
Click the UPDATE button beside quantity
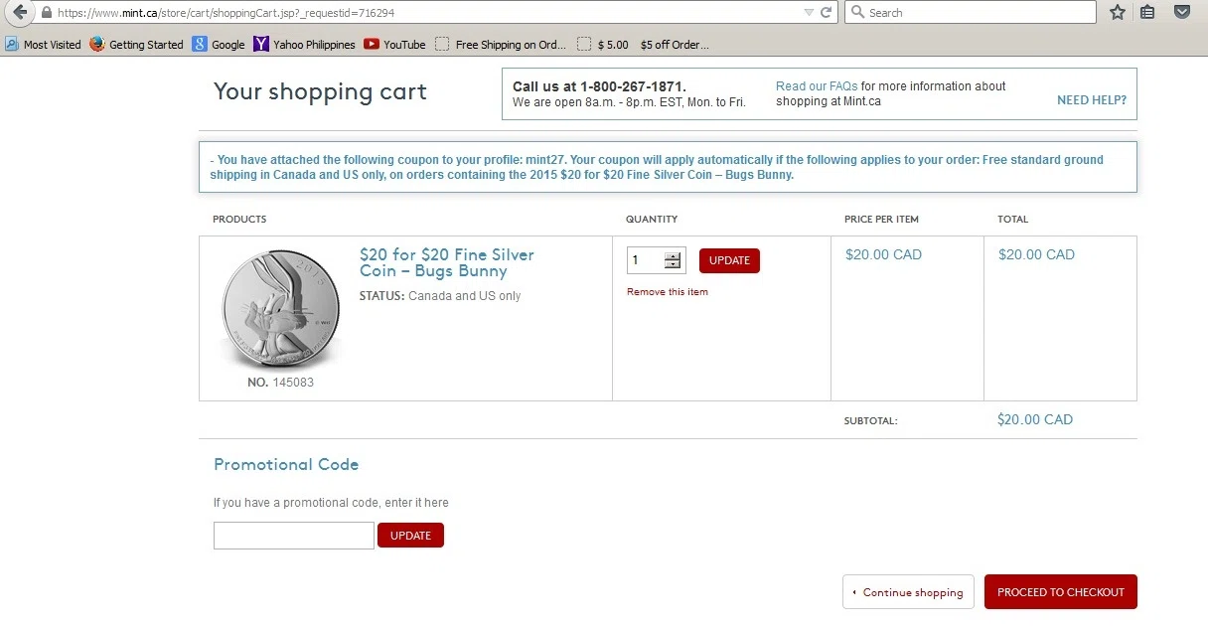click(x=729, y=260)
